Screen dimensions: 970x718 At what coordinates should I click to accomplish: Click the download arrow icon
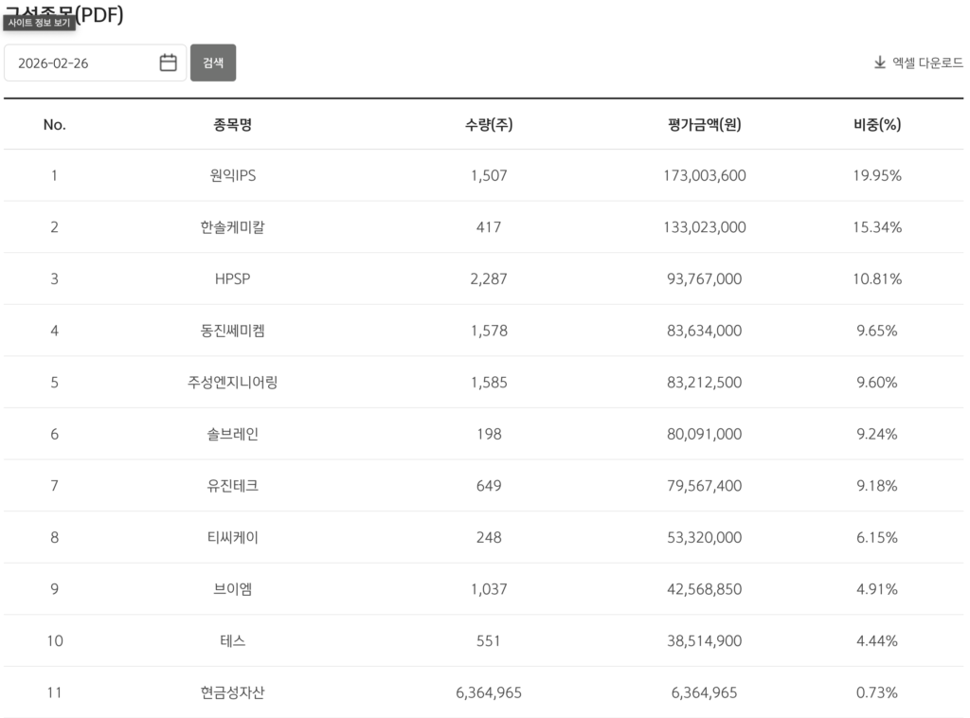pos(879,63)
